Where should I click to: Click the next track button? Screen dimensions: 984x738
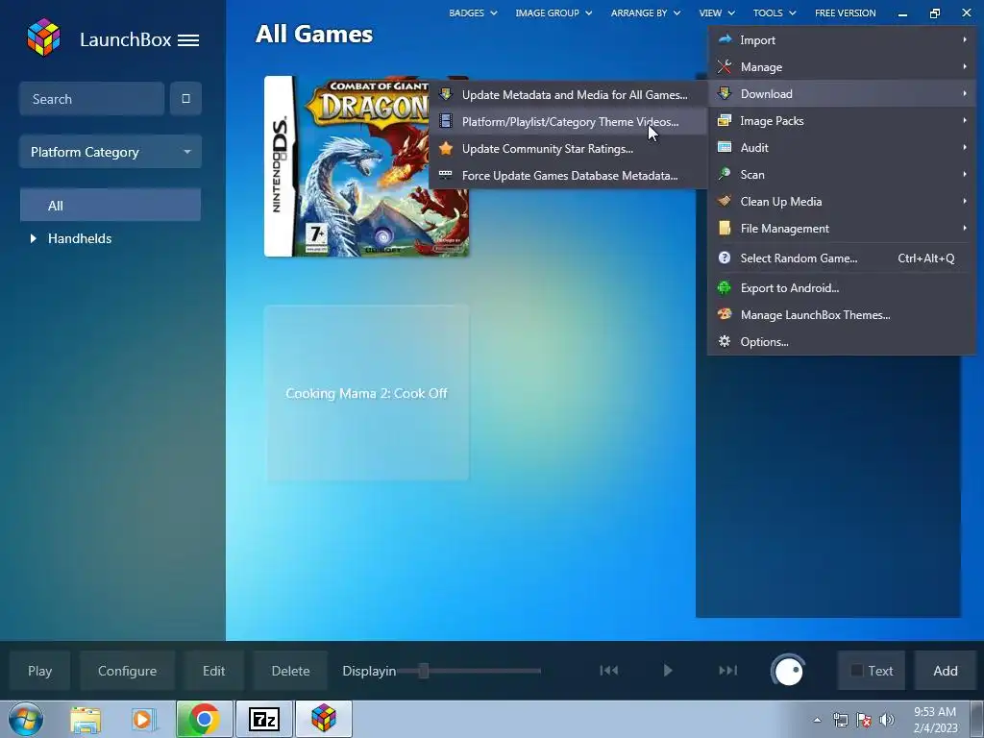[x=728, y=671]
